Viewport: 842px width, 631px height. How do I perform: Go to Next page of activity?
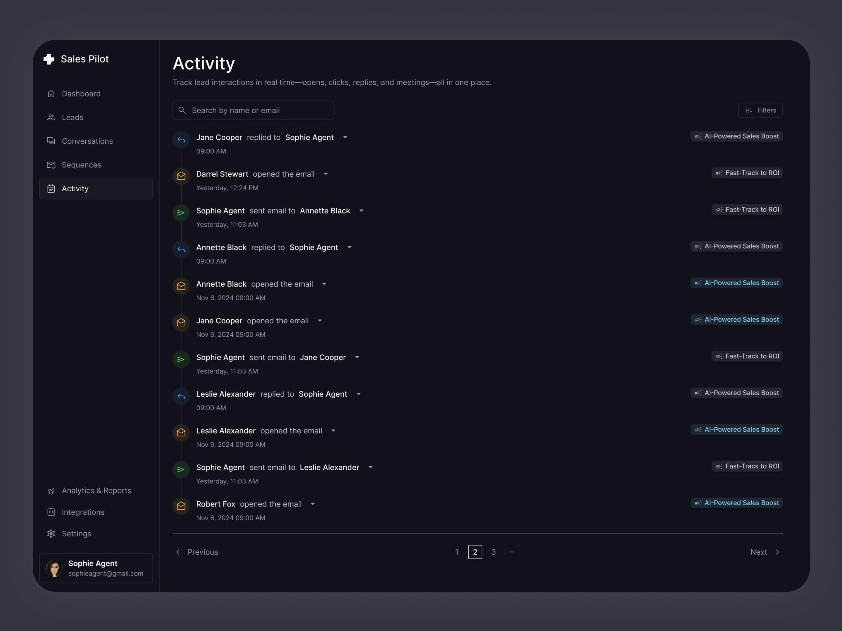click(764, 552)
